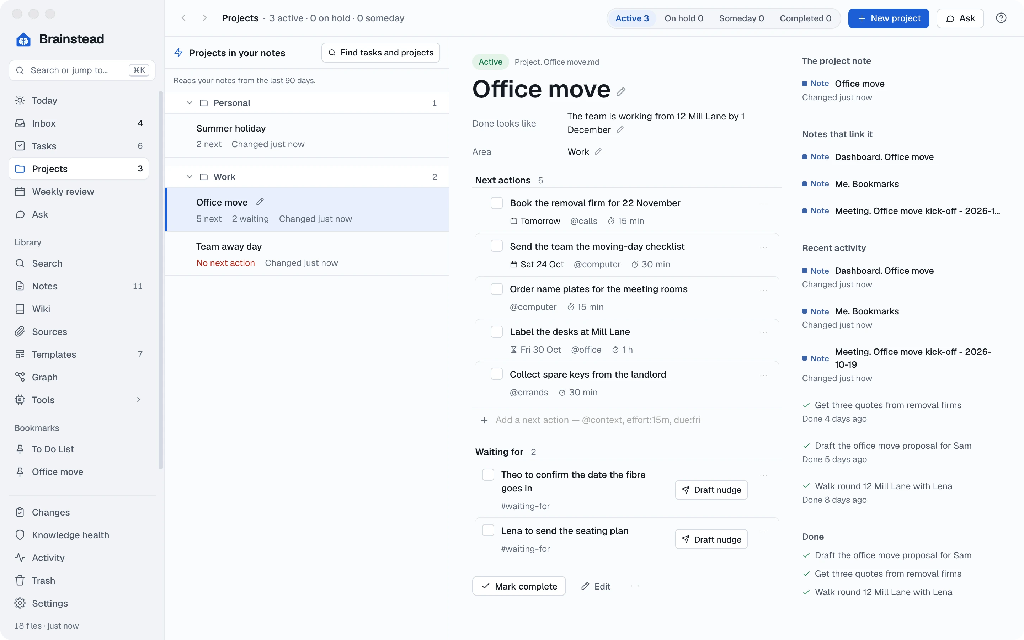The width and height of the screenshot is (1024, 640).
Task: Create a New project
Action: pos(889,18)
